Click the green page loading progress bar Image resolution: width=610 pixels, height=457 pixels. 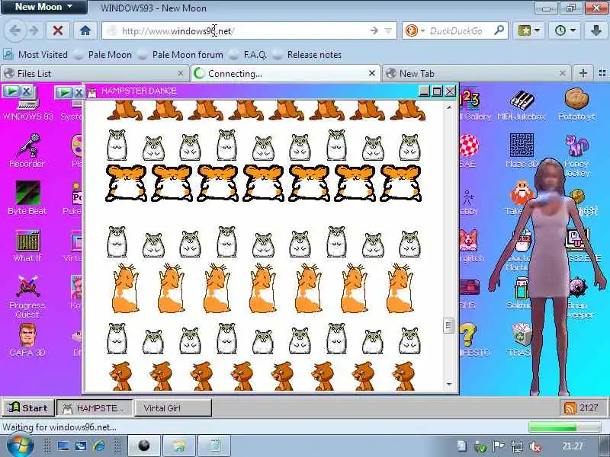point(564,427)
